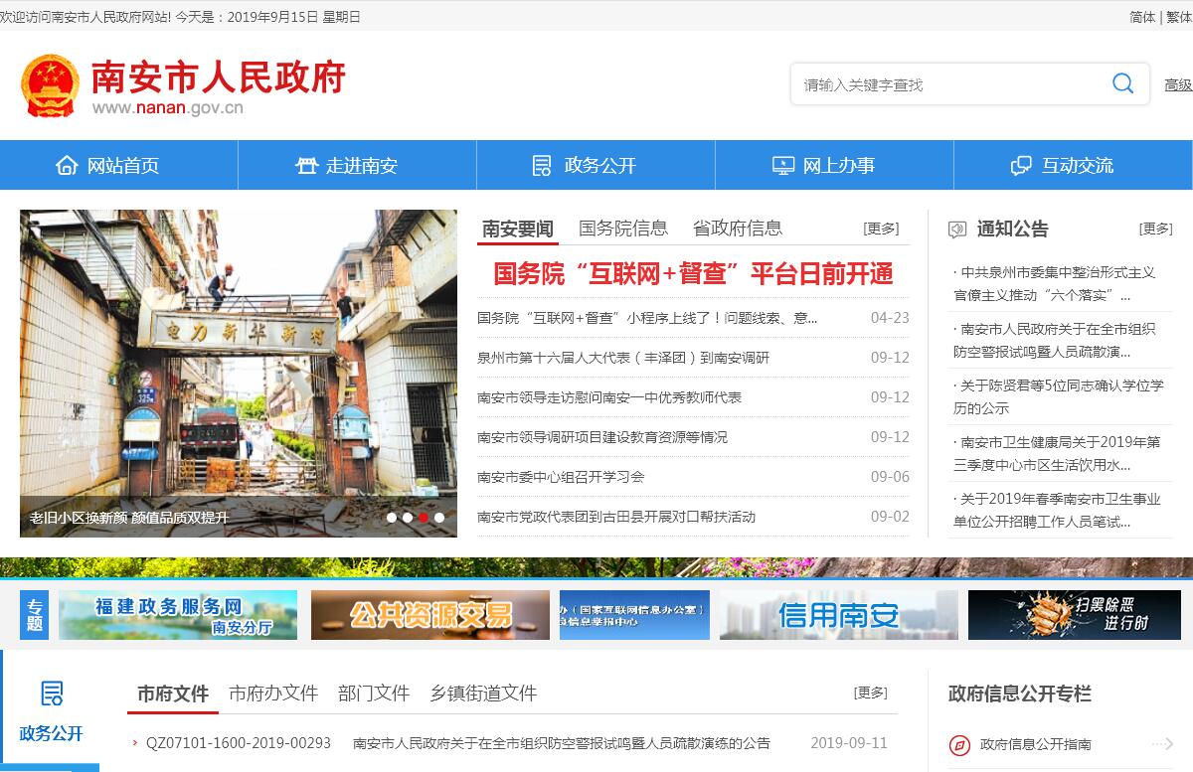
Task: Click the chat icon beside 互动交流
Action: point(1021,165)
